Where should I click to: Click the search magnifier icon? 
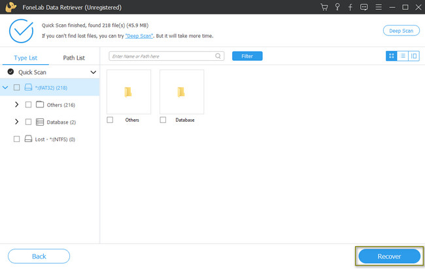pyautogui.click(x=218, y=56)
